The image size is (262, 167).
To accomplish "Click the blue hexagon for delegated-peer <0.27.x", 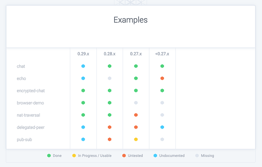I will point(162,127).
